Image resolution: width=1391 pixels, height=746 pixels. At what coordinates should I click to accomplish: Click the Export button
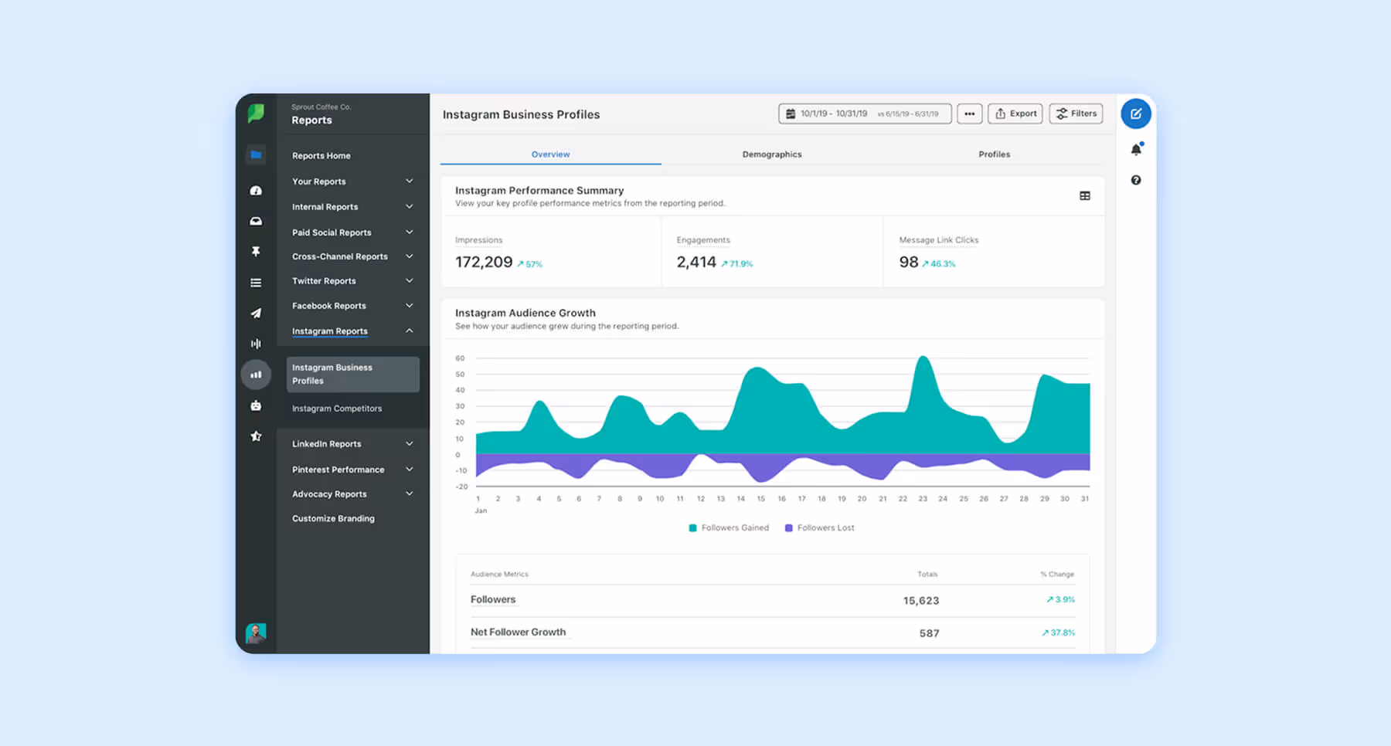click(x=1015, y=114)
